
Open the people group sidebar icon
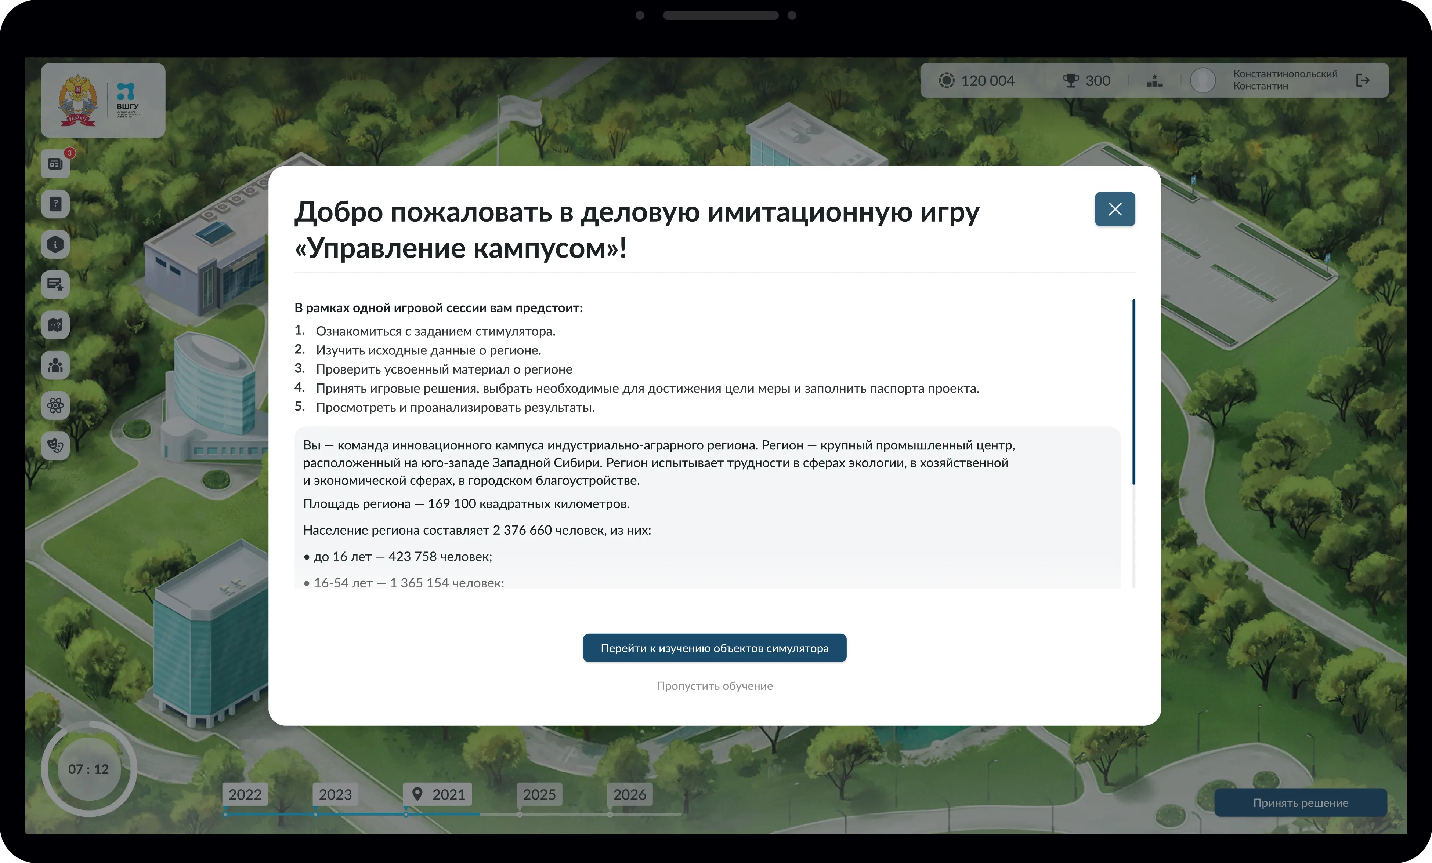click(x=55, y=365)
